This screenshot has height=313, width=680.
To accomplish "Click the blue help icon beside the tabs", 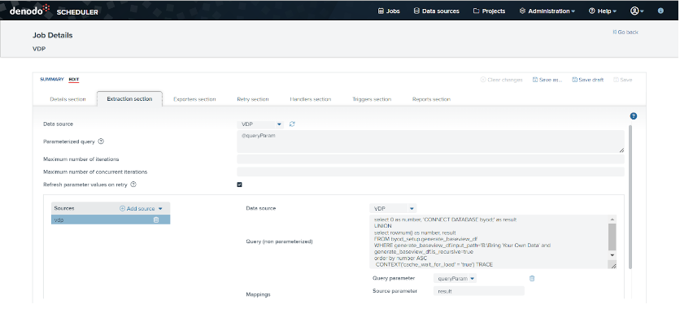I will coord(634,116).
